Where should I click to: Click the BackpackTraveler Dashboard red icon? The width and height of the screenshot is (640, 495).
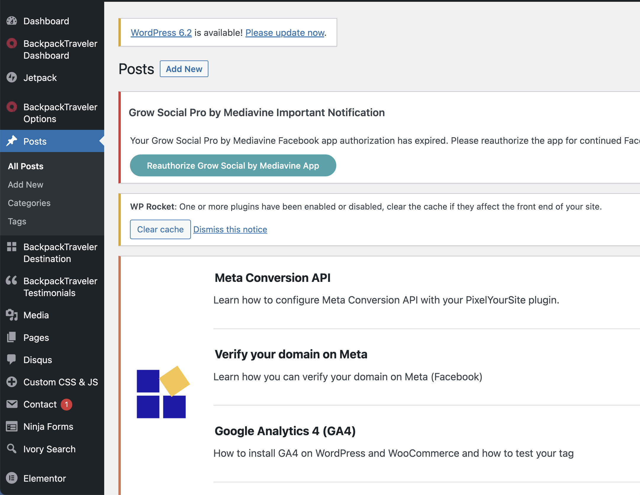coord(12,44)
